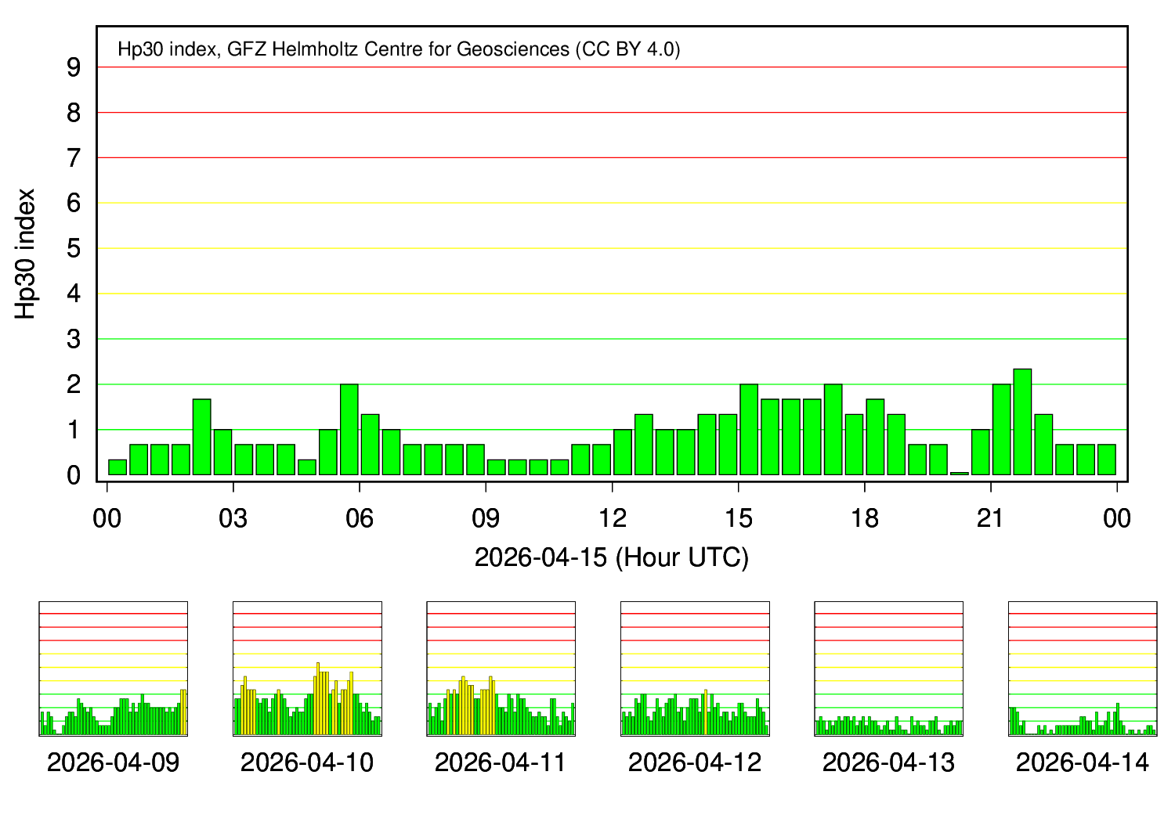Viewport: 1175px width, 822px height.
Task: Click the 2026-04-14 date label
Action: tap(1082, 763)
